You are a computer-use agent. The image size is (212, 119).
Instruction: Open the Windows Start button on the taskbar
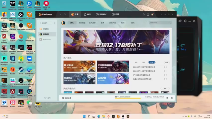click(x=84, y=116)
